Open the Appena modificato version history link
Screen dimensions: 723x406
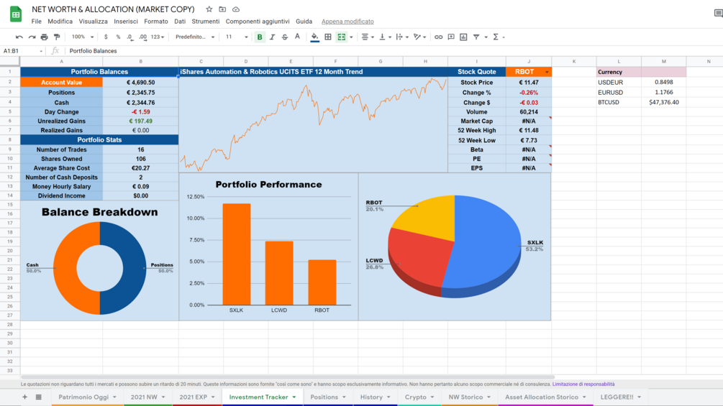(347, 21)
